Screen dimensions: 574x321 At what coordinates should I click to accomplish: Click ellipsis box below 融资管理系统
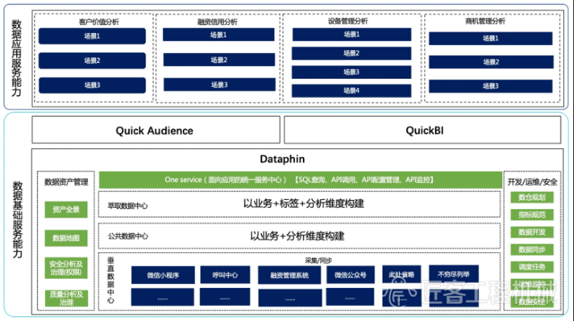click(x=290, y=297)
